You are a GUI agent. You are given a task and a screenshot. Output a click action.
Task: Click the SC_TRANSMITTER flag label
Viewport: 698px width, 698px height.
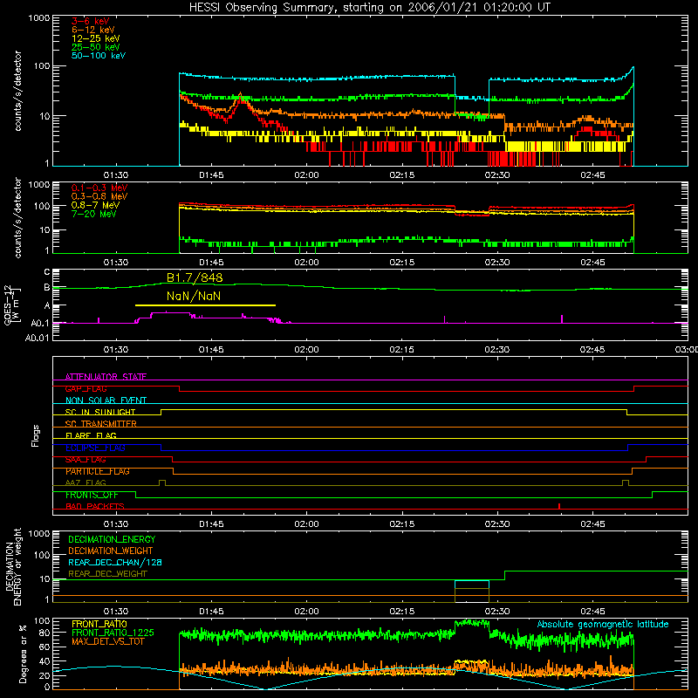coord(101,424)
